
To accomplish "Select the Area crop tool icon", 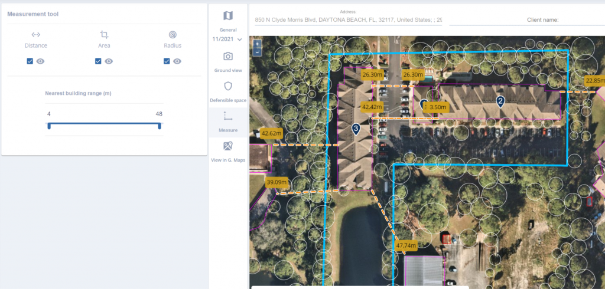I will [104, 35].
